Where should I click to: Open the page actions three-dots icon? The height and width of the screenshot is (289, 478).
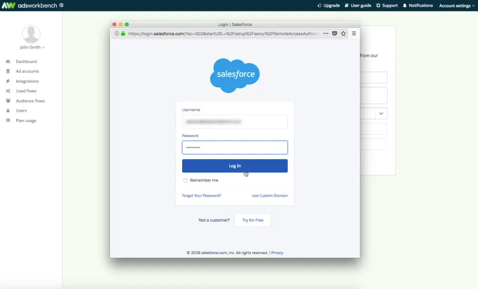pos(326,33)
